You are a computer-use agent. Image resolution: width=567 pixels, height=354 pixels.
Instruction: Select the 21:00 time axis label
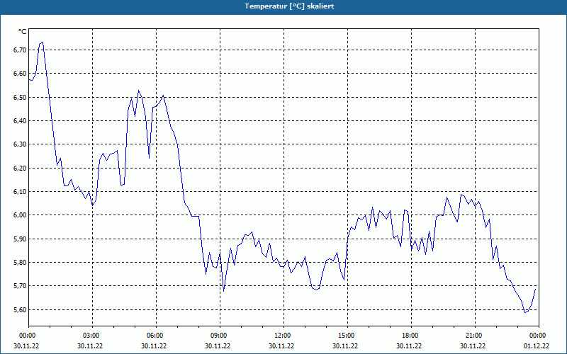(x=473, y=336)
